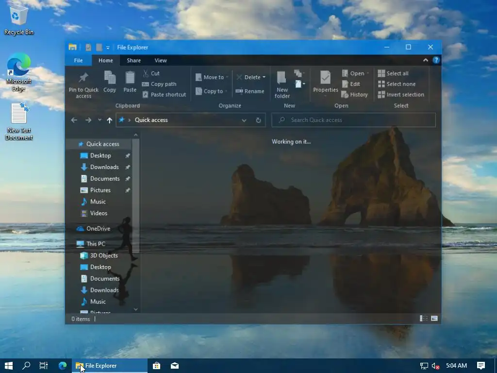Open Videos in the navigation pane

point(99,213)
